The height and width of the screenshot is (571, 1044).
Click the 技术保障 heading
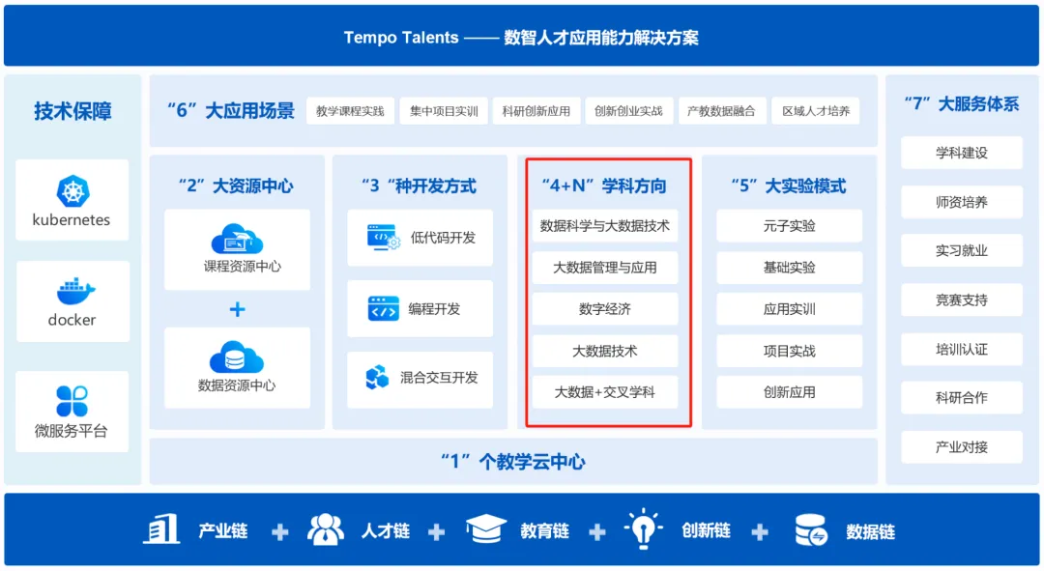coord(72,111)
